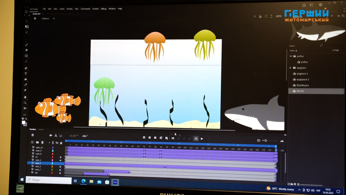Delete layer using the trash icon

pyautogui.click(x=42, y=142)
